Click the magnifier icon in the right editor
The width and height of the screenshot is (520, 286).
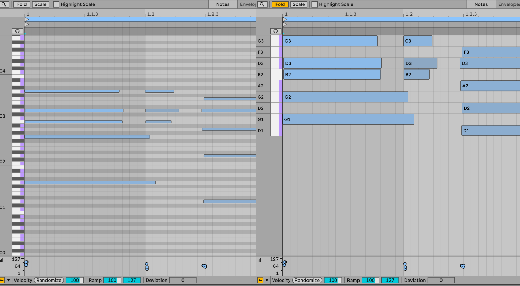pyautogui.click(x=262, y=4)
